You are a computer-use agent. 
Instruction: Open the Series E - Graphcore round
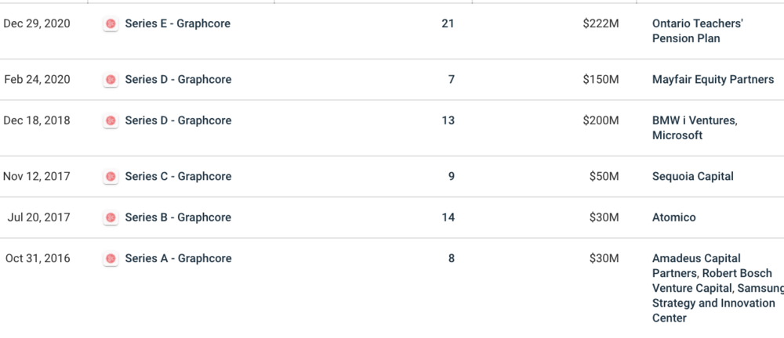(178, 23)
